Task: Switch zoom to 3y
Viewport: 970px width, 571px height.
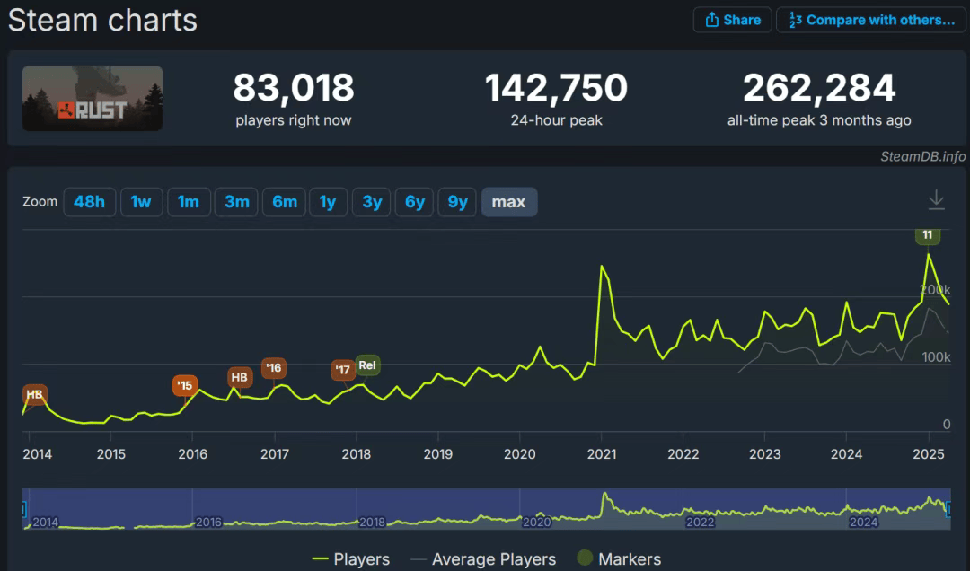Action: [371, 202]
